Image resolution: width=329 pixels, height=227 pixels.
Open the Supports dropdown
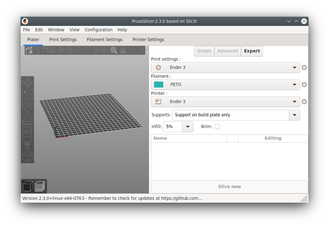(x=294, y=115)
